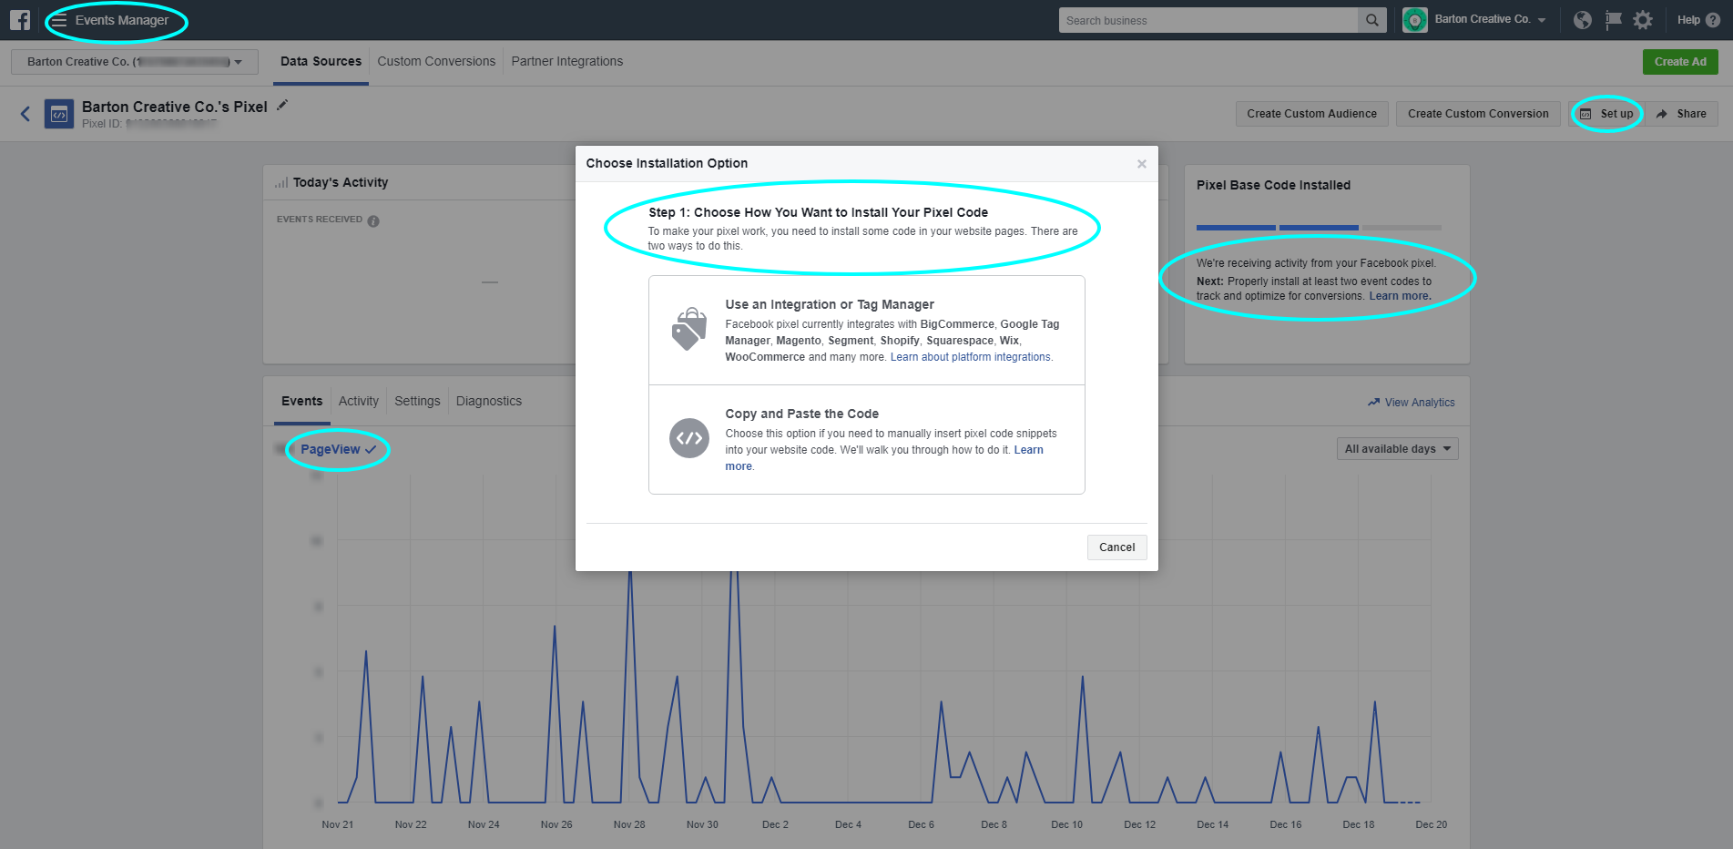Open Learn about platform integrations link

[971, 357]
